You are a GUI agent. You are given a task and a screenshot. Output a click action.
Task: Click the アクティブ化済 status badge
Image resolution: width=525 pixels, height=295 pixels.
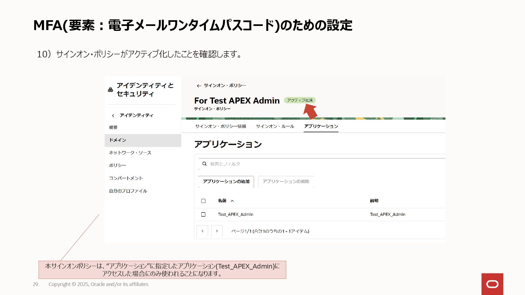(300, 100)
